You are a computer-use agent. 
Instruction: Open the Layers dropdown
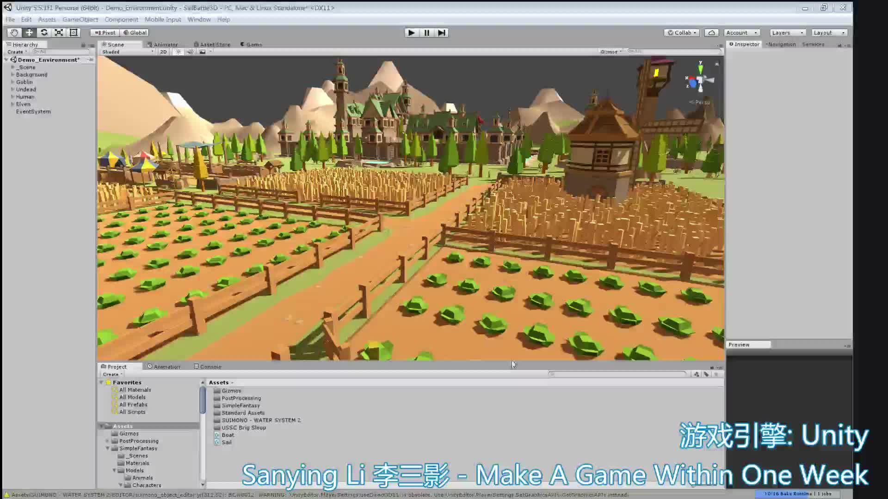(788, 33)
